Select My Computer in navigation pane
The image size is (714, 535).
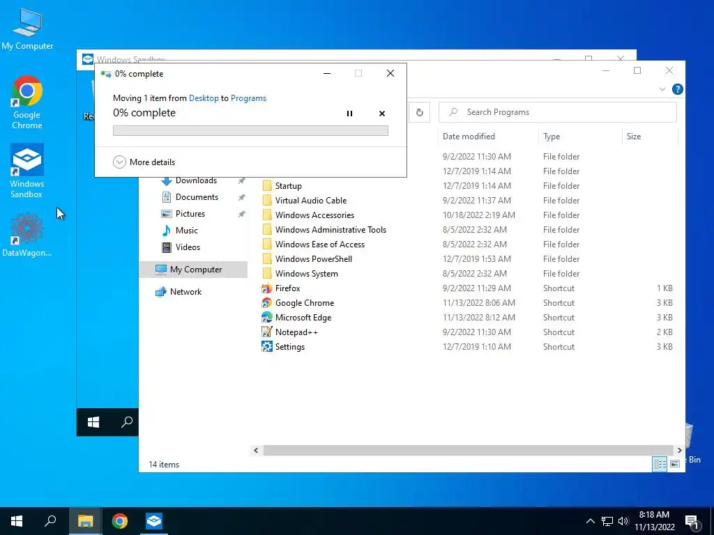(194, 270)
